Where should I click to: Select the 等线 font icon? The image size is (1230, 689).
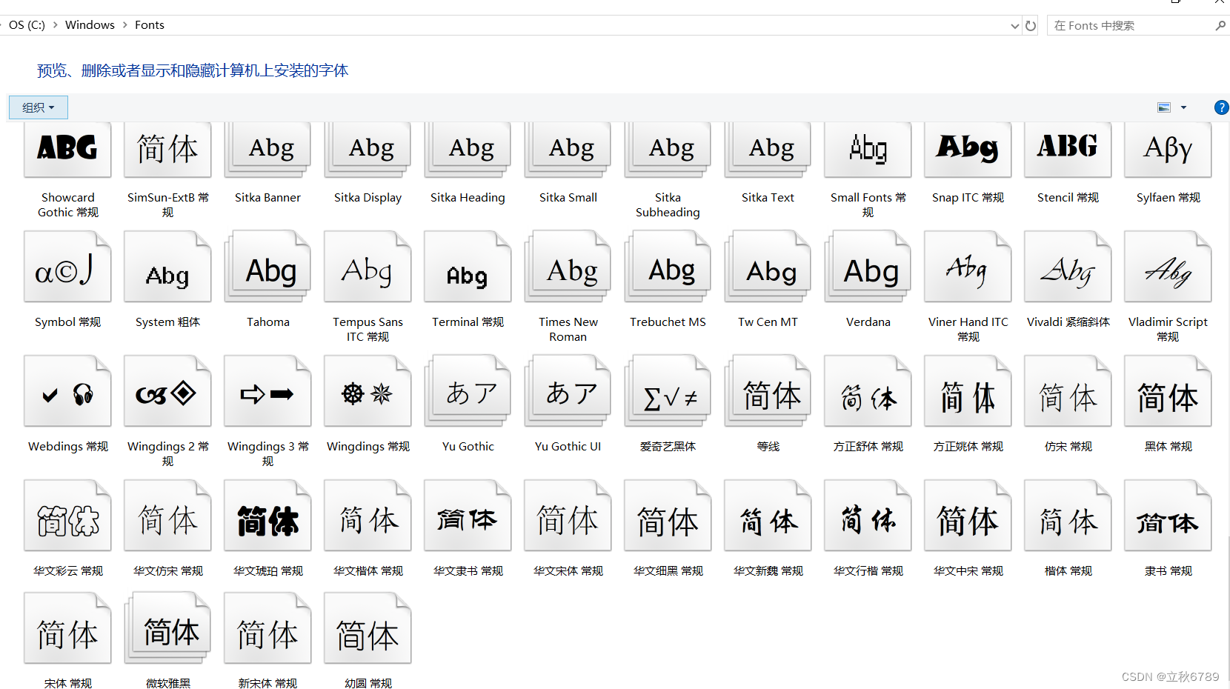click(x=768, y=391)
